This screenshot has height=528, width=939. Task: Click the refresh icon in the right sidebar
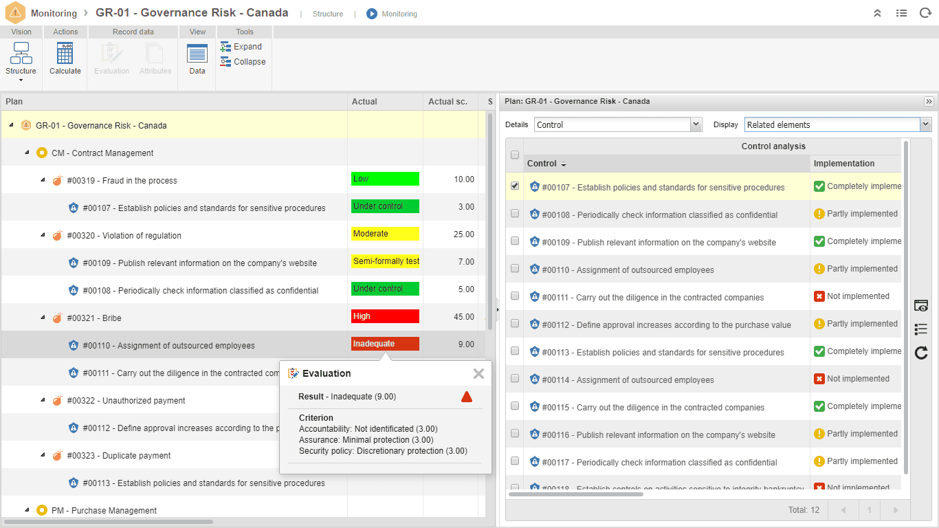921,353
